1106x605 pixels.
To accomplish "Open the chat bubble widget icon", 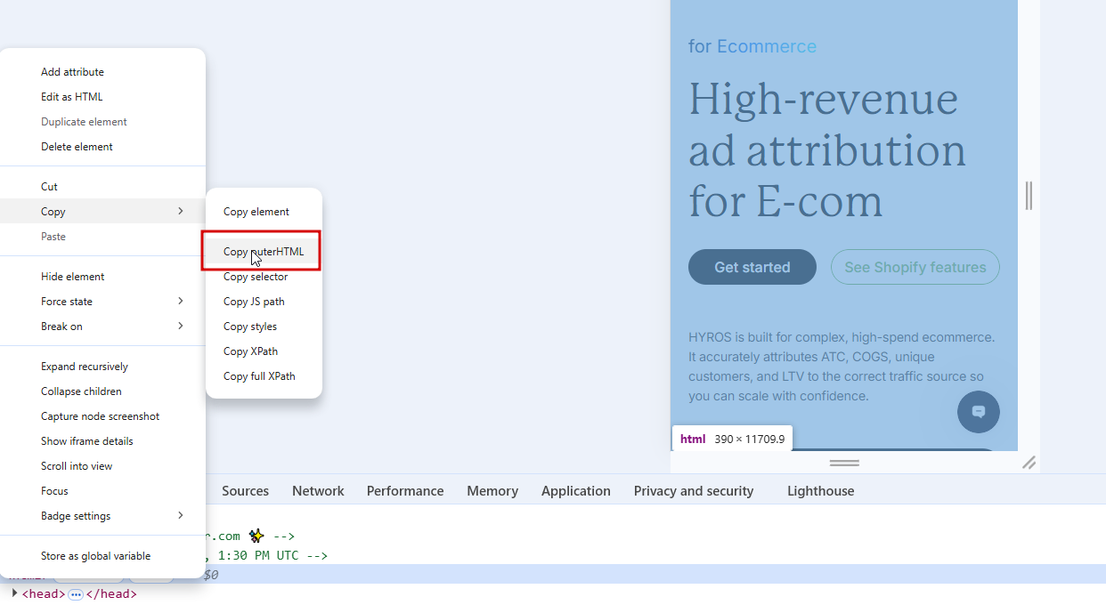I will [979, 412].
